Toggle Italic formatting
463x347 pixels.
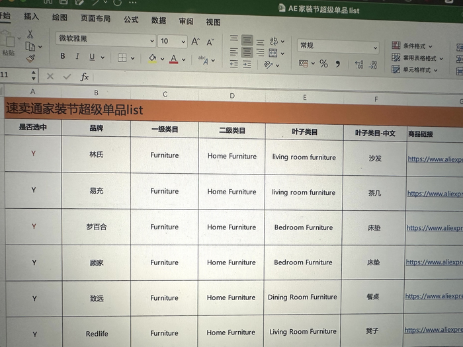(77, 57)
